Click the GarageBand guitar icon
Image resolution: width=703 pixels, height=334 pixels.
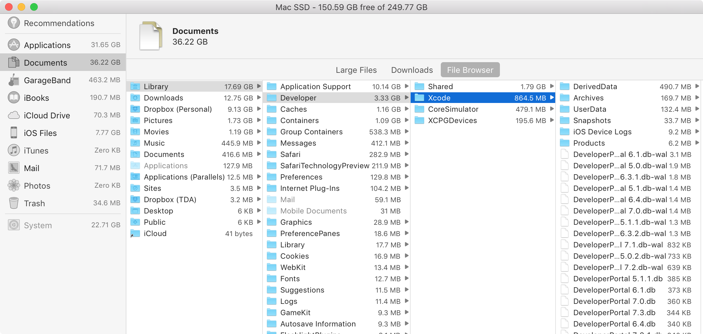(x=14, y=80)
